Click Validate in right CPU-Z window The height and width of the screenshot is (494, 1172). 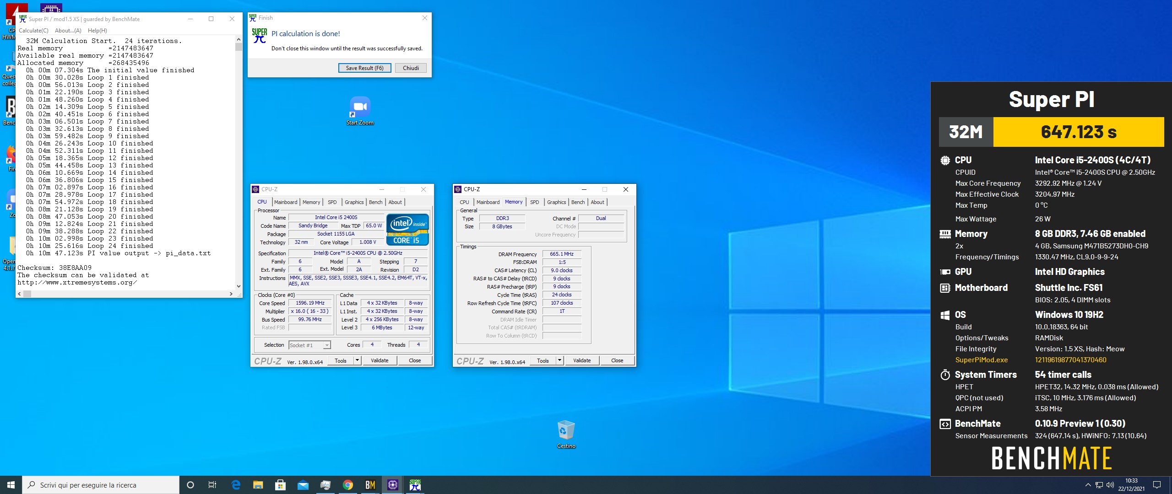[x=582, y=361]
